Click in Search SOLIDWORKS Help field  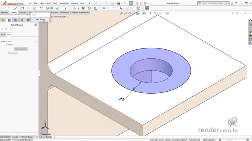[x=212, y=3]
